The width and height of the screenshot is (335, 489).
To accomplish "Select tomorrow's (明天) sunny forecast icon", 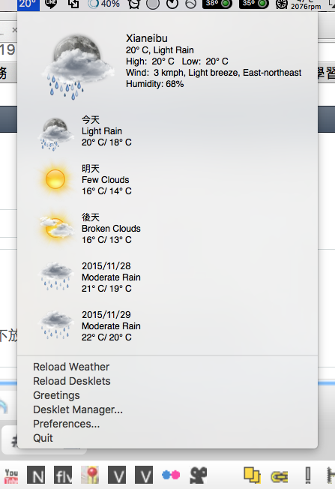I will pos(55,179).
